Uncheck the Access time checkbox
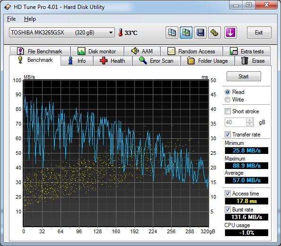The width and height of the screenshot is (281, 246). [x=228, y=194]
